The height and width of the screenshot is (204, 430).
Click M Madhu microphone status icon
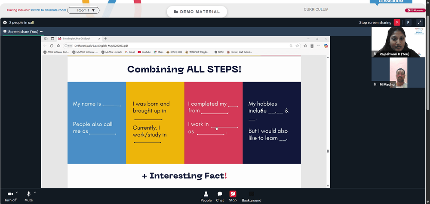pos(375,85)
